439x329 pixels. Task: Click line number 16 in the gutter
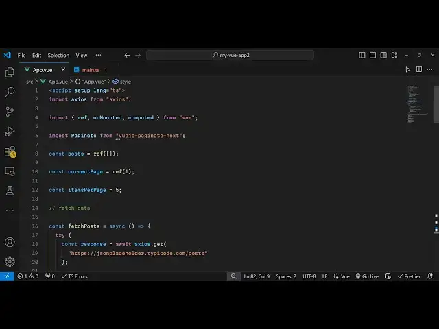point(35,226)
